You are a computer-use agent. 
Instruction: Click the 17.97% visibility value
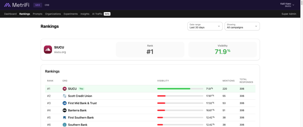[210, 96]
